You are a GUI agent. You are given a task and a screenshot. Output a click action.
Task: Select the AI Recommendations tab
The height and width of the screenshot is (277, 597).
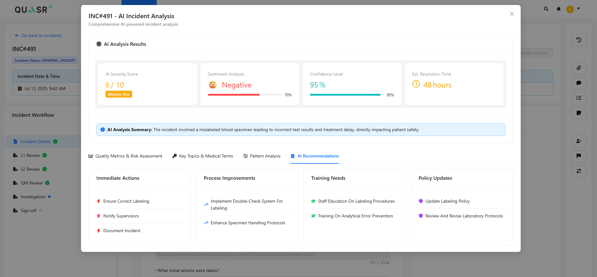(x=315, y=156)
